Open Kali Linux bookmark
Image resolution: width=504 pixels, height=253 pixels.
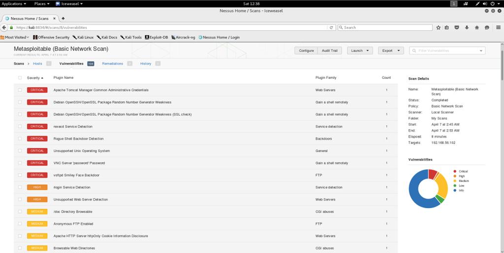83,37
